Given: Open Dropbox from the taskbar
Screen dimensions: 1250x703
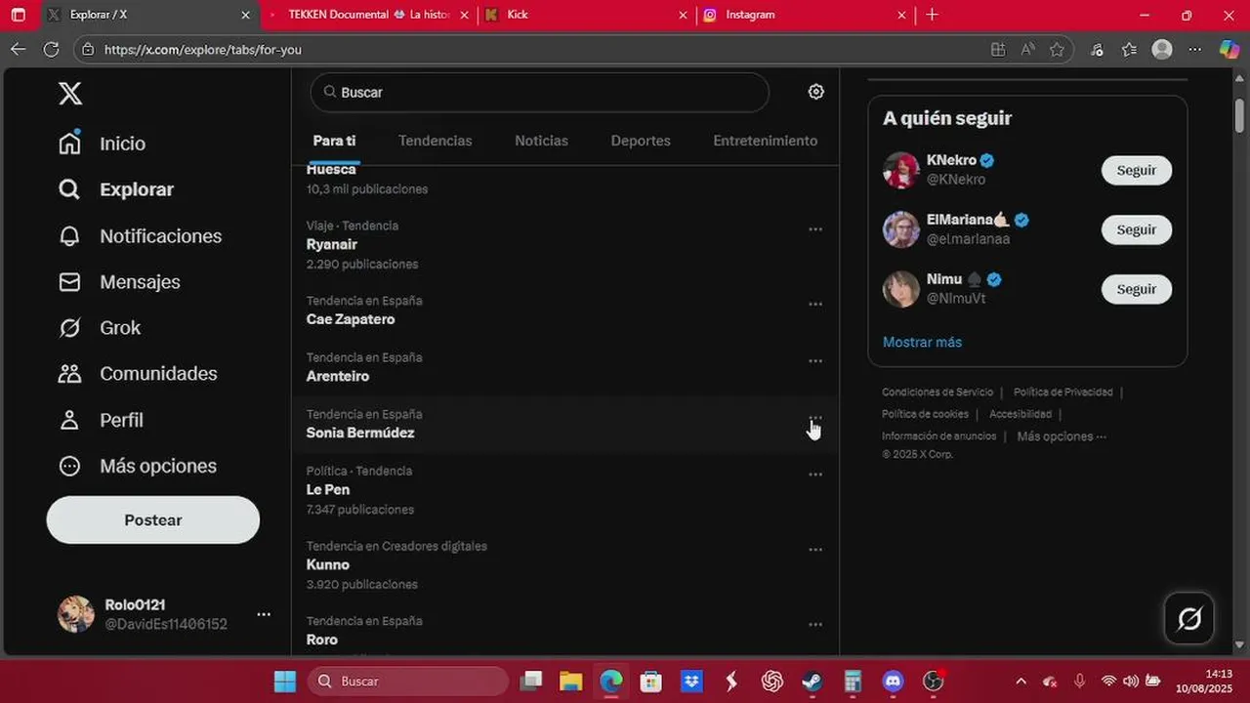Looking at the screenshot, I should coord(691,681).
